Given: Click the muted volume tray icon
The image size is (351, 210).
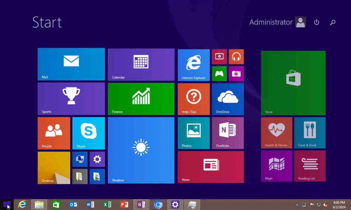Looking at the screenshot, I should pos(325,205).
